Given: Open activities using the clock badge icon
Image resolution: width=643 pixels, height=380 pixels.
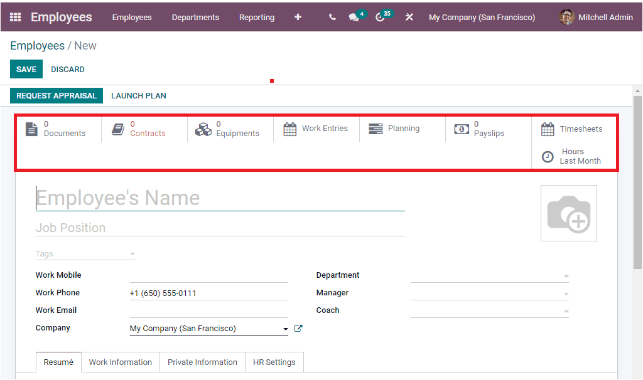Looking at the screenshot, I should click(380, 17).
